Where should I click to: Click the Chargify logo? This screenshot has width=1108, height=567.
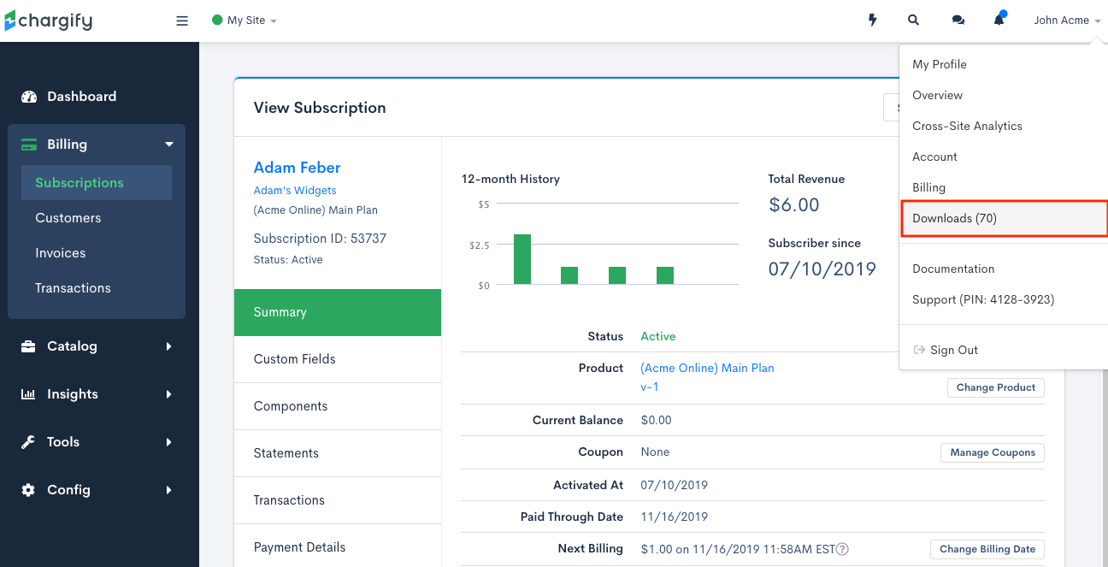(x=48, y=21)
